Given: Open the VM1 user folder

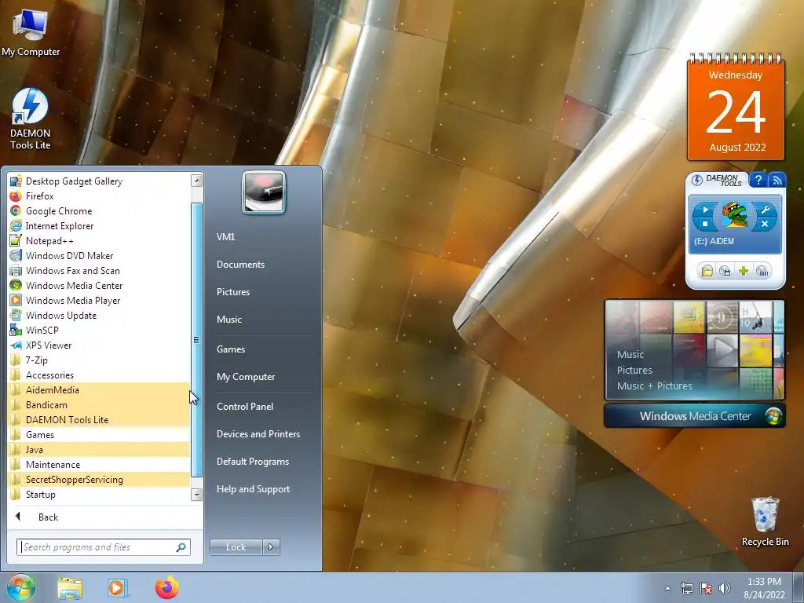Looking at the screenshot, I should pyautogui.click(x=225, y=236).
